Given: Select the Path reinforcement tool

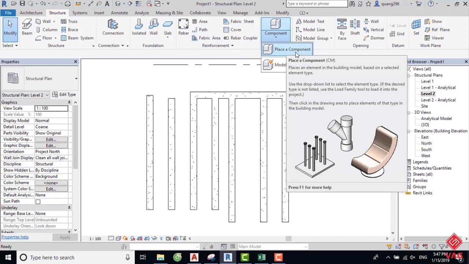Looking at the screenshot, I should 199,30.
